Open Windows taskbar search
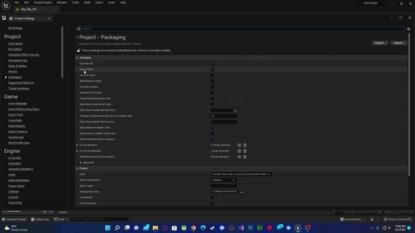The height and width of the screenshot is (233, 415). (x=117, y=228)
